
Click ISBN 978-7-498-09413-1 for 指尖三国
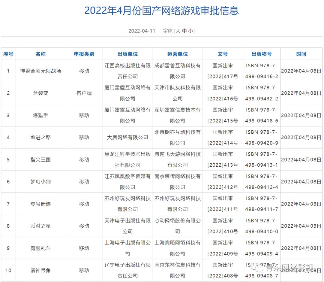click(262, 159)
